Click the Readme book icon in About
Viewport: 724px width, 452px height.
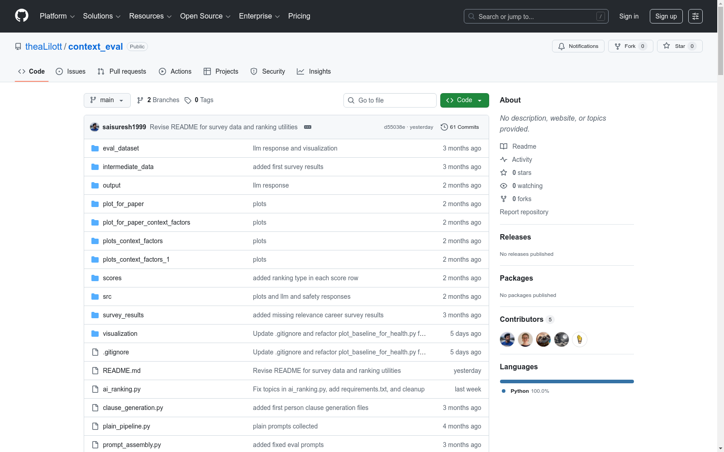pyautogui.click(x=504, y=146)
